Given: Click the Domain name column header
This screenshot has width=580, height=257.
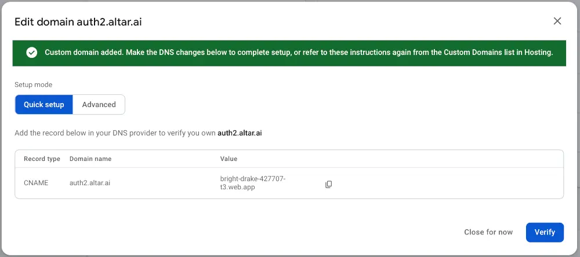Looking at the screenshot, I should click(x=90, y=159).
